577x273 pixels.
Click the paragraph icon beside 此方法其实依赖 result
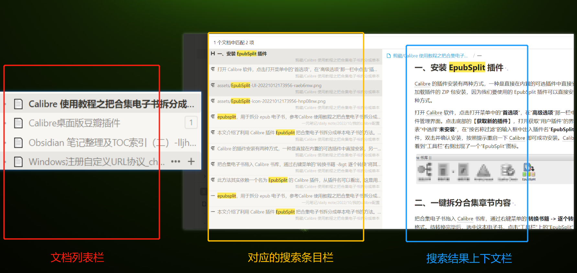point(213,180)
